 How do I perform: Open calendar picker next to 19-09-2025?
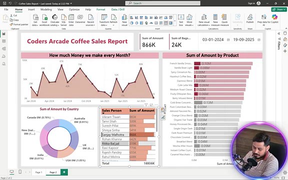(x=259, y=40)
